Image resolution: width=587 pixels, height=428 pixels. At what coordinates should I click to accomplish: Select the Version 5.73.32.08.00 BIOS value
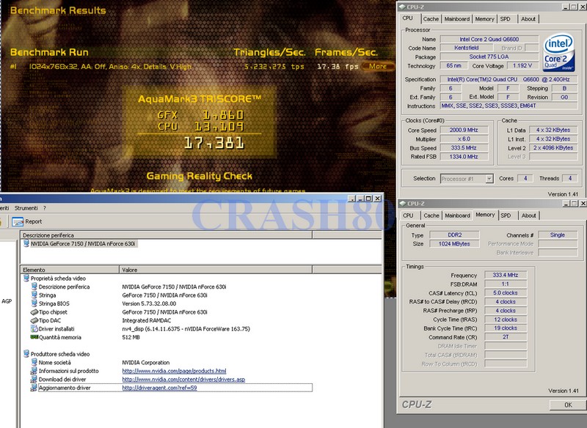click(x=149, y=303)
